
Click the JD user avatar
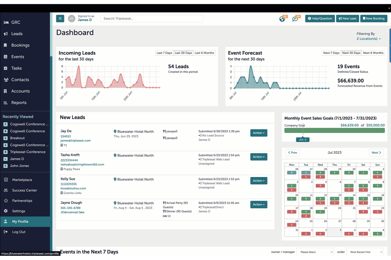pos(71,18)
